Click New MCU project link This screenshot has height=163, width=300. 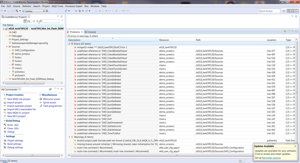coord(17,116)
